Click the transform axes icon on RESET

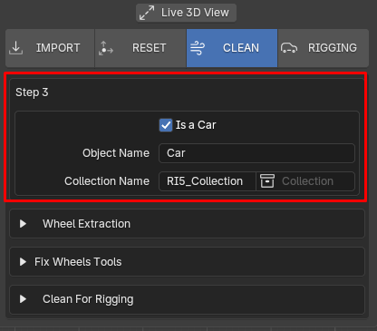point(105,48)
